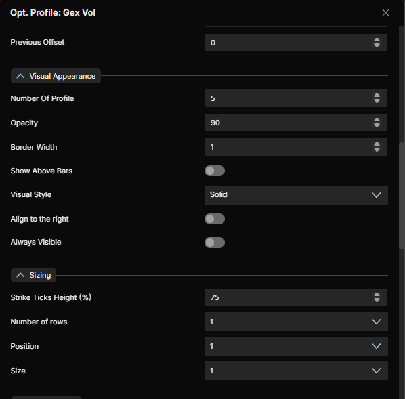Enable the Always Visible switch
Image resolution: width=405 pixels, height=399 pixels.
(215, 243)
